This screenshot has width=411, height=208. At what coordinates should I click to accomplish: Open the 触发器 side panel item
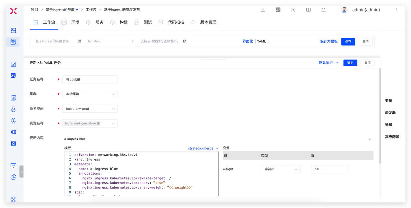coord(390,113)
